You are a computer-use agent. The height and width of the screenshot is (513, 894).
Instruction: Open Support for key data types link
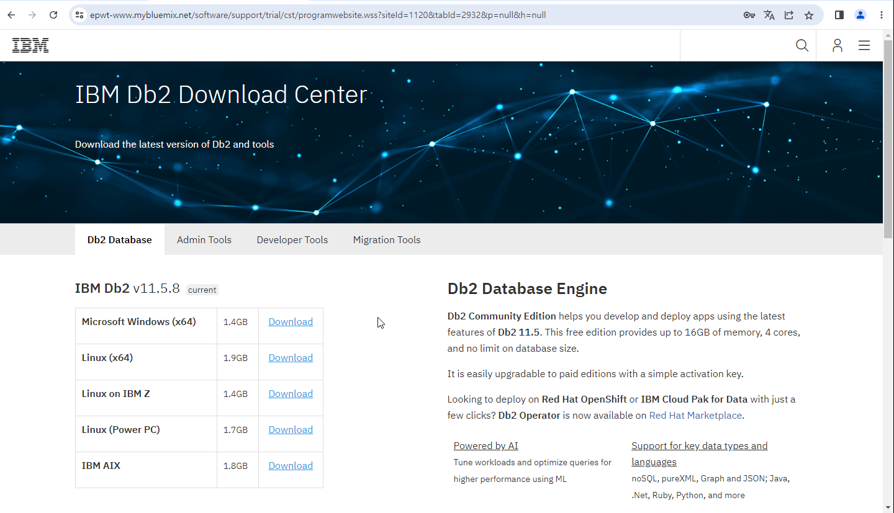click(x=700, y=453)
